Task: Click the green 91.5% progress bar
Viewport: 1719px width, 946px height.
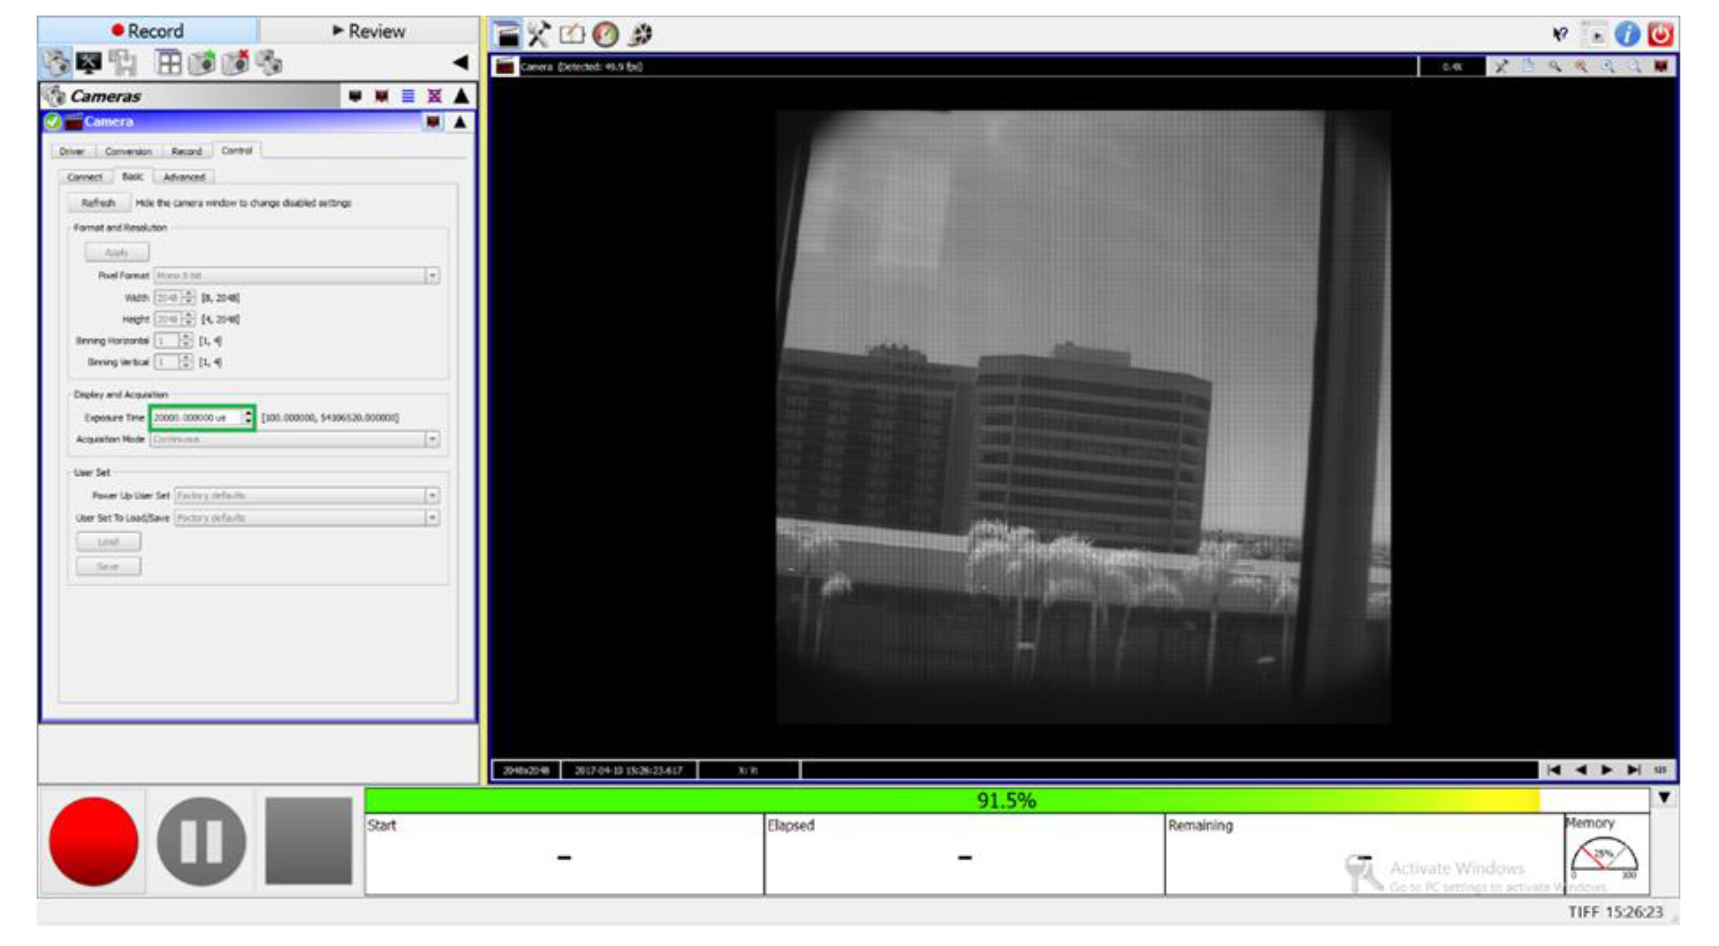Action: [1005, 800]
